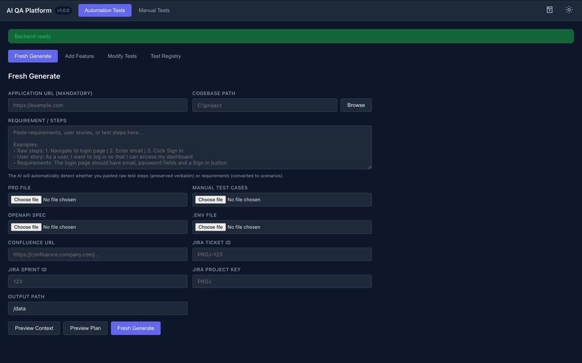Click into the Requirement / Steps textarea

[x=190, y=148]
